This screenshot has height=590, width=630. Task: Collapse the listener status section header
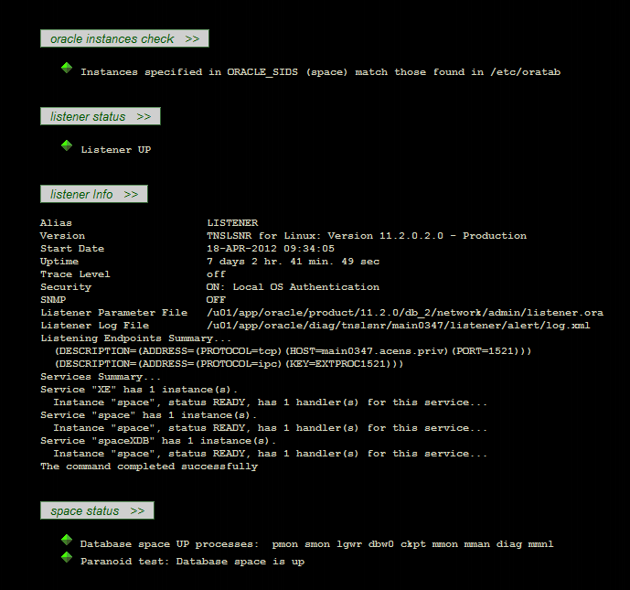[101, 116]
